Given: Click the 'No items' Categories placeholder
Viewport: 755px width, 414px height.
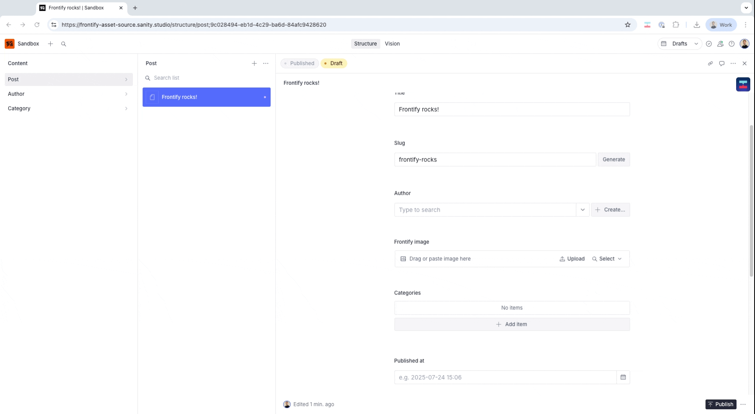Looking at the screenshot, I should (x=512, y=308).
